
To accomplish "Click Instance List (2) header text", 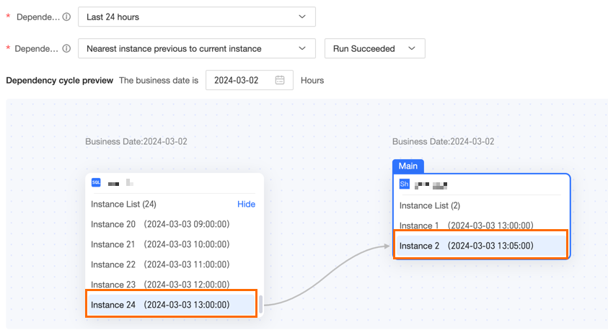I will 430,205.
